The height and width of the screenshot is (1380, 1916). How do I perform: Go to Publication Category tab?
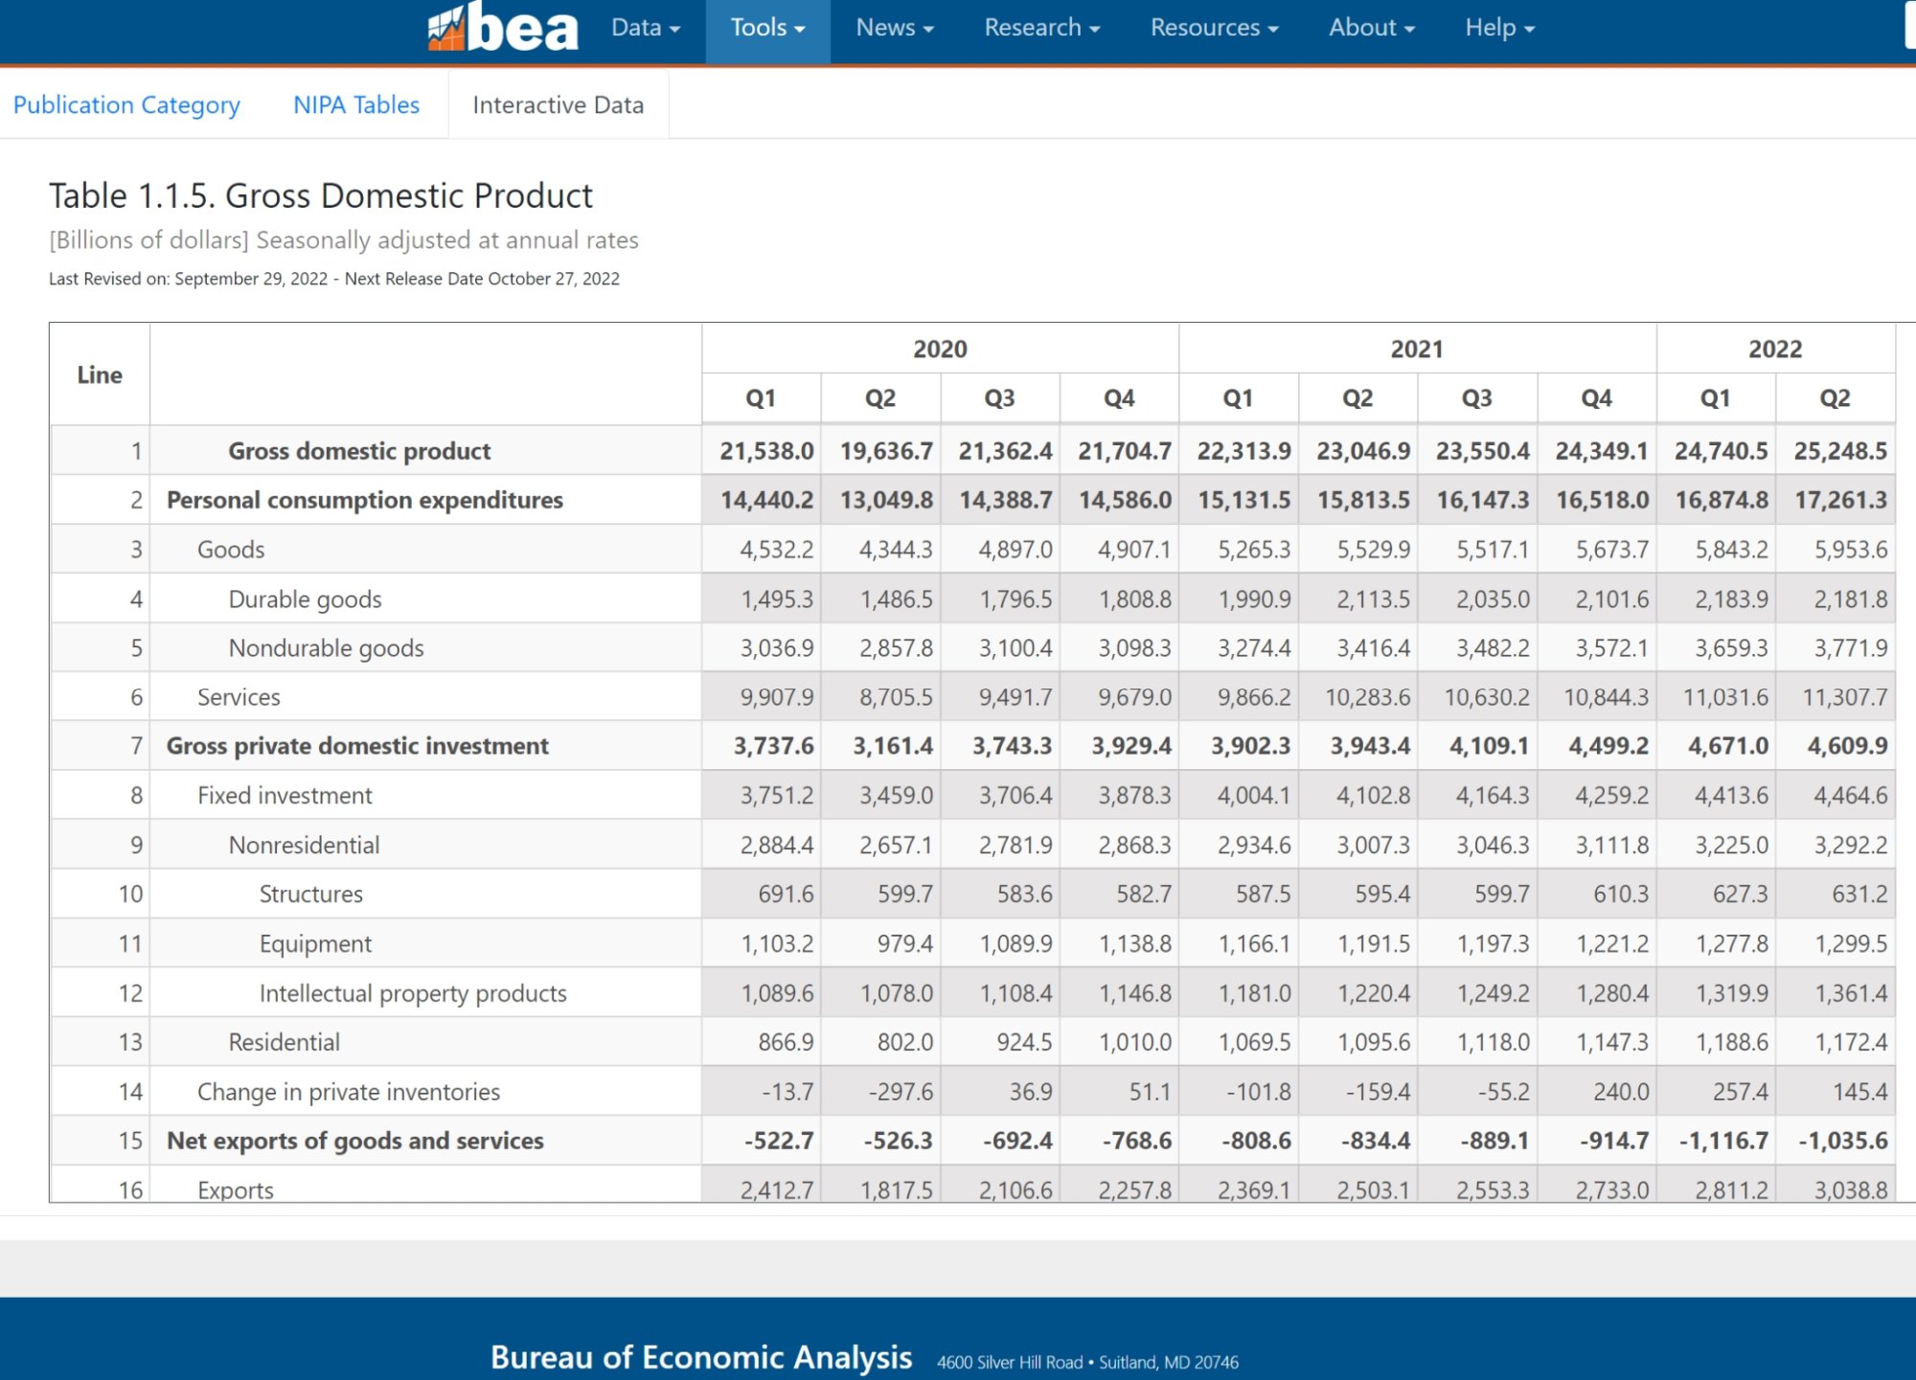[x=126, y=104]
